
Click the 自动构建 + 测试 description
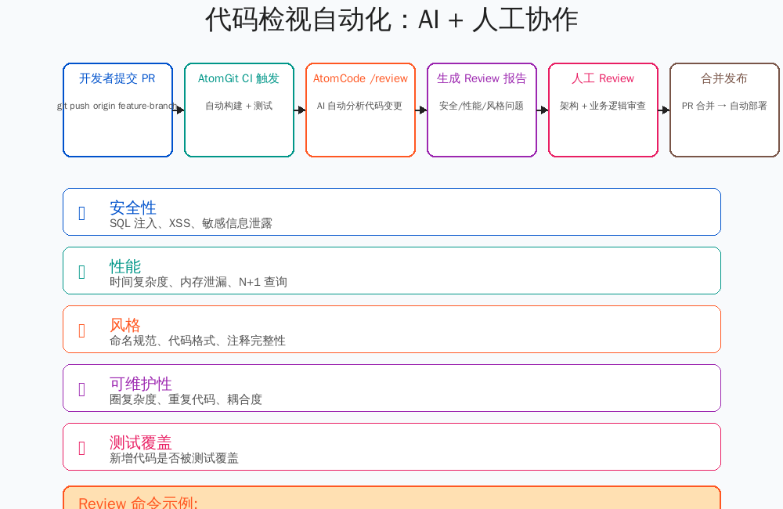pos(239,106)
